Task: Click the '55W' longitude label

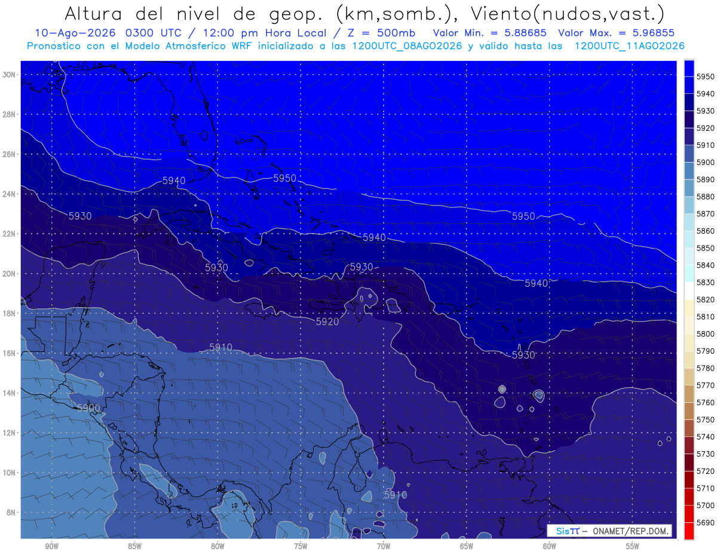Action: coord(633,546)
